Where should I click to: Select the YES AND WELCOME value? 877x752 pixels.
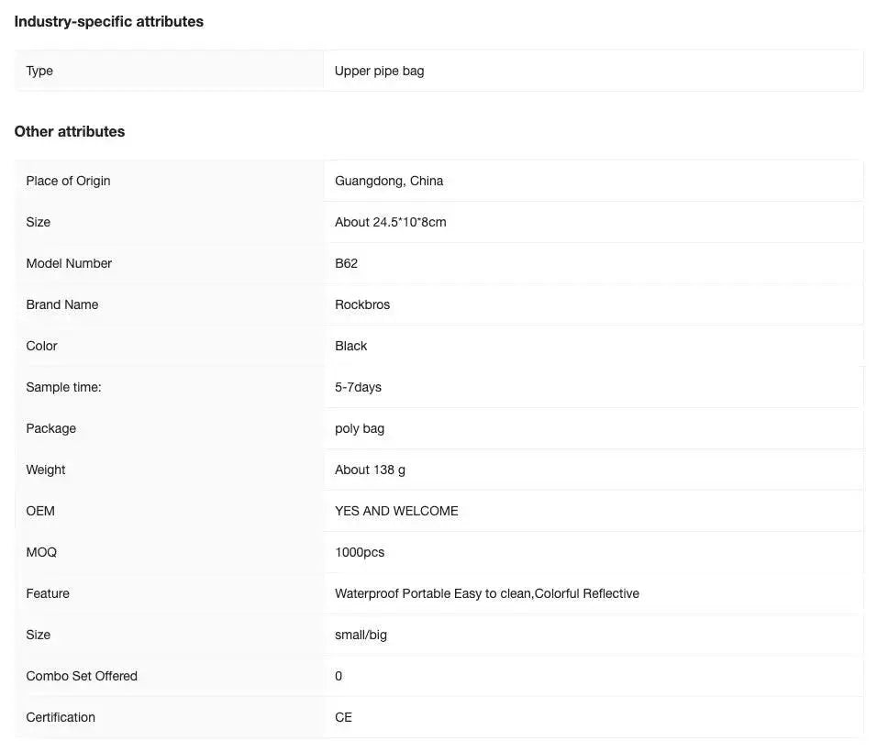tap(396, 511)
